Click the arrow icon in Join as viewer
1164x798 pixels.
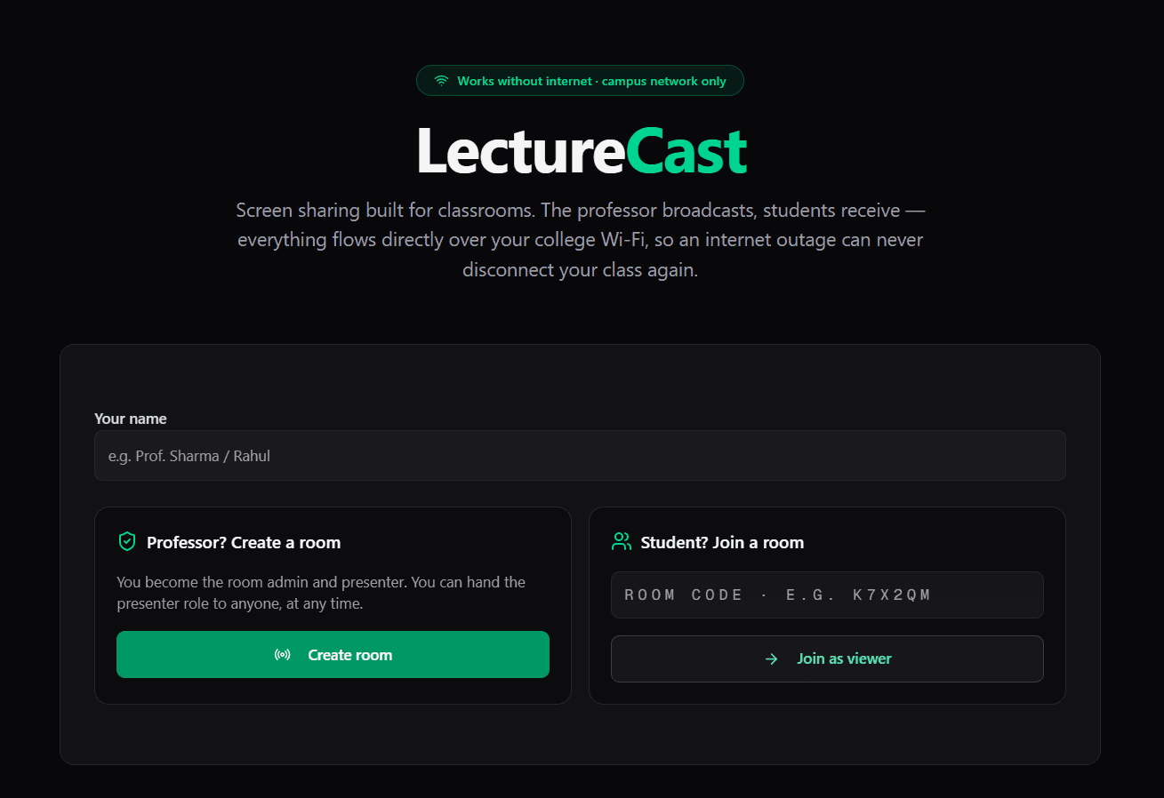click(772, 658)
